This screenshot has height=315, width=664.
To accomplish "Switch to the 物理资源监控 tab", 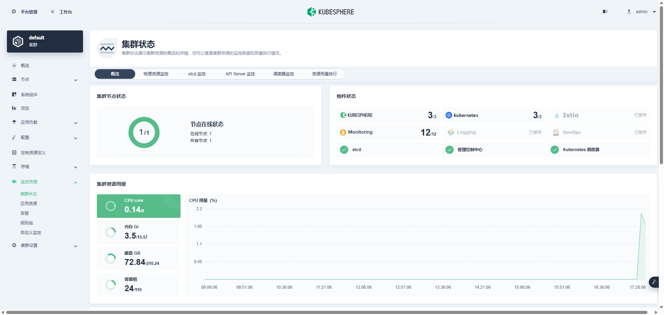I will [156, 74].
